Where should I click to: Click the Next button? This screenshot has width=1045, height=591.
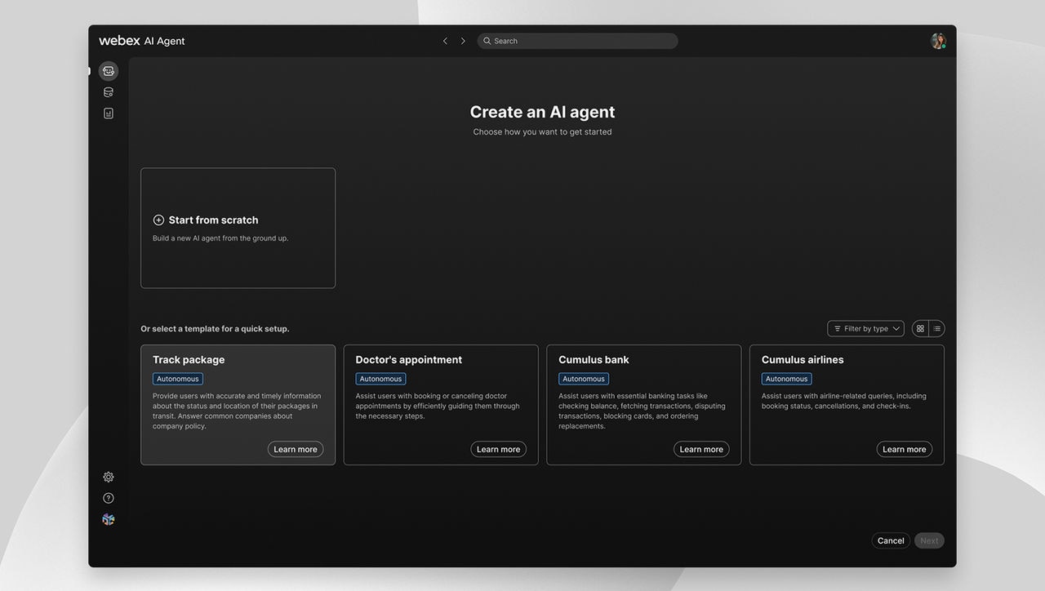[x=929, y=540]
